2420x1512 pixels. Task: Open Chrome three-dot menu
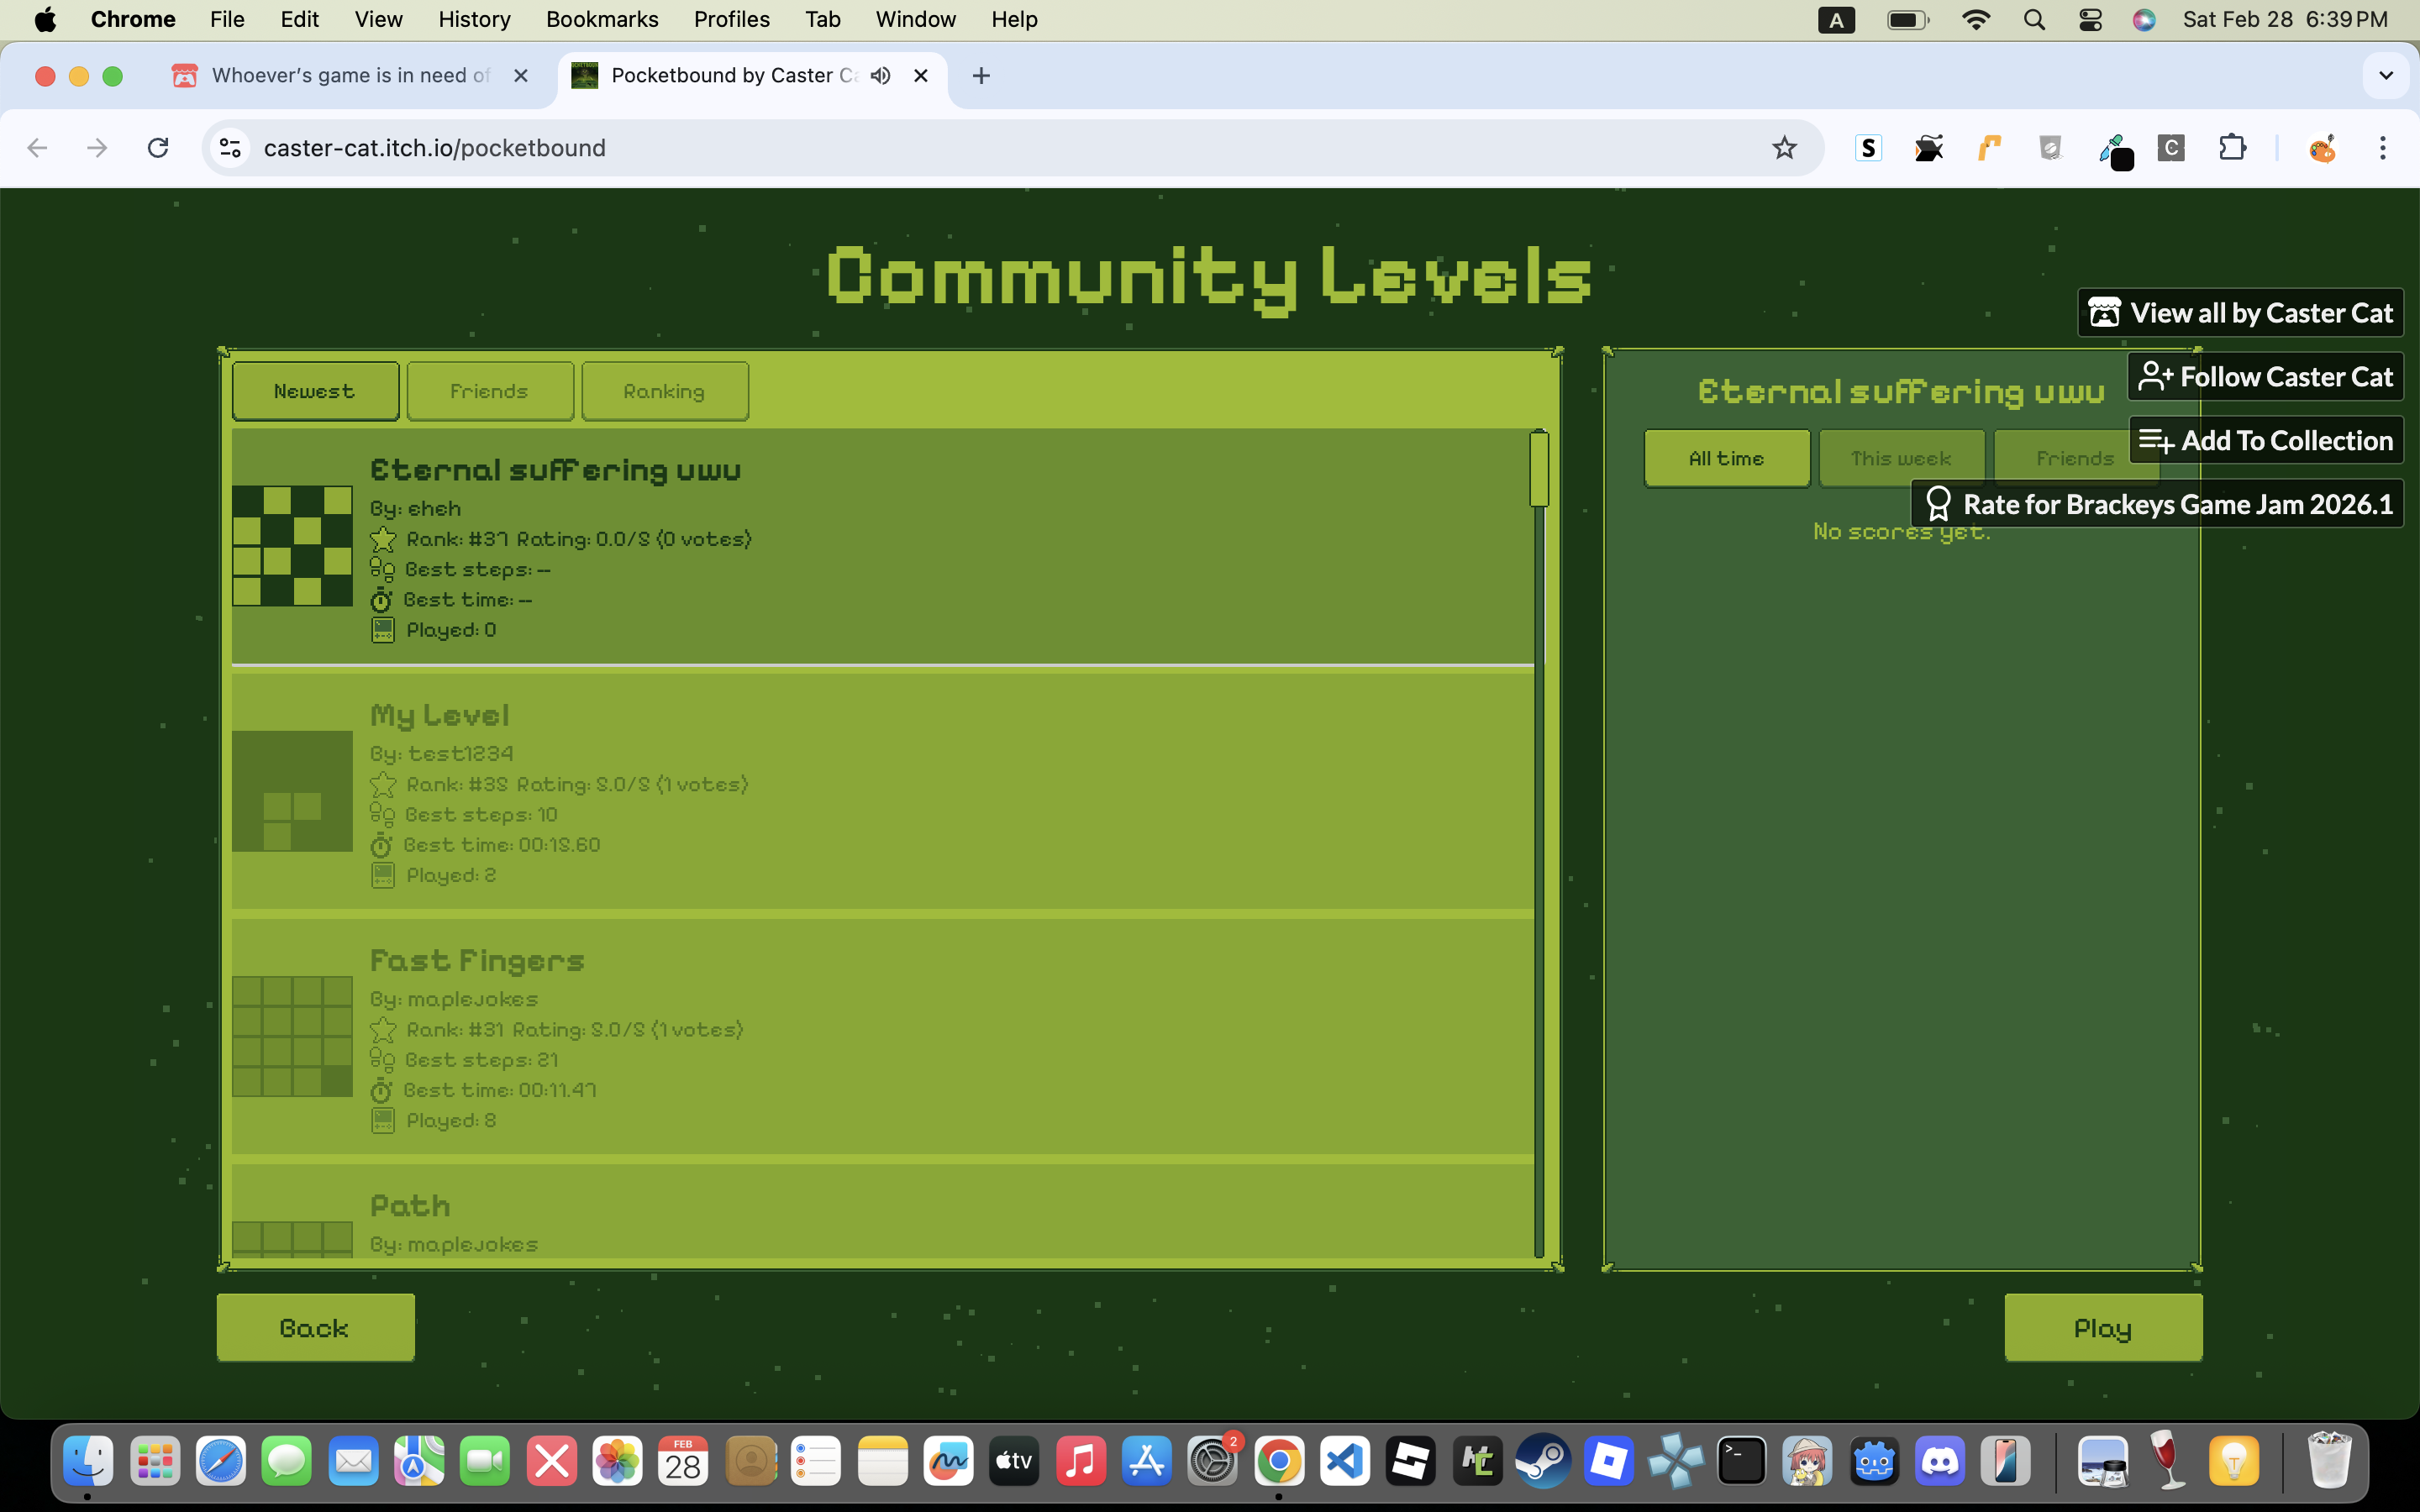2382,148
